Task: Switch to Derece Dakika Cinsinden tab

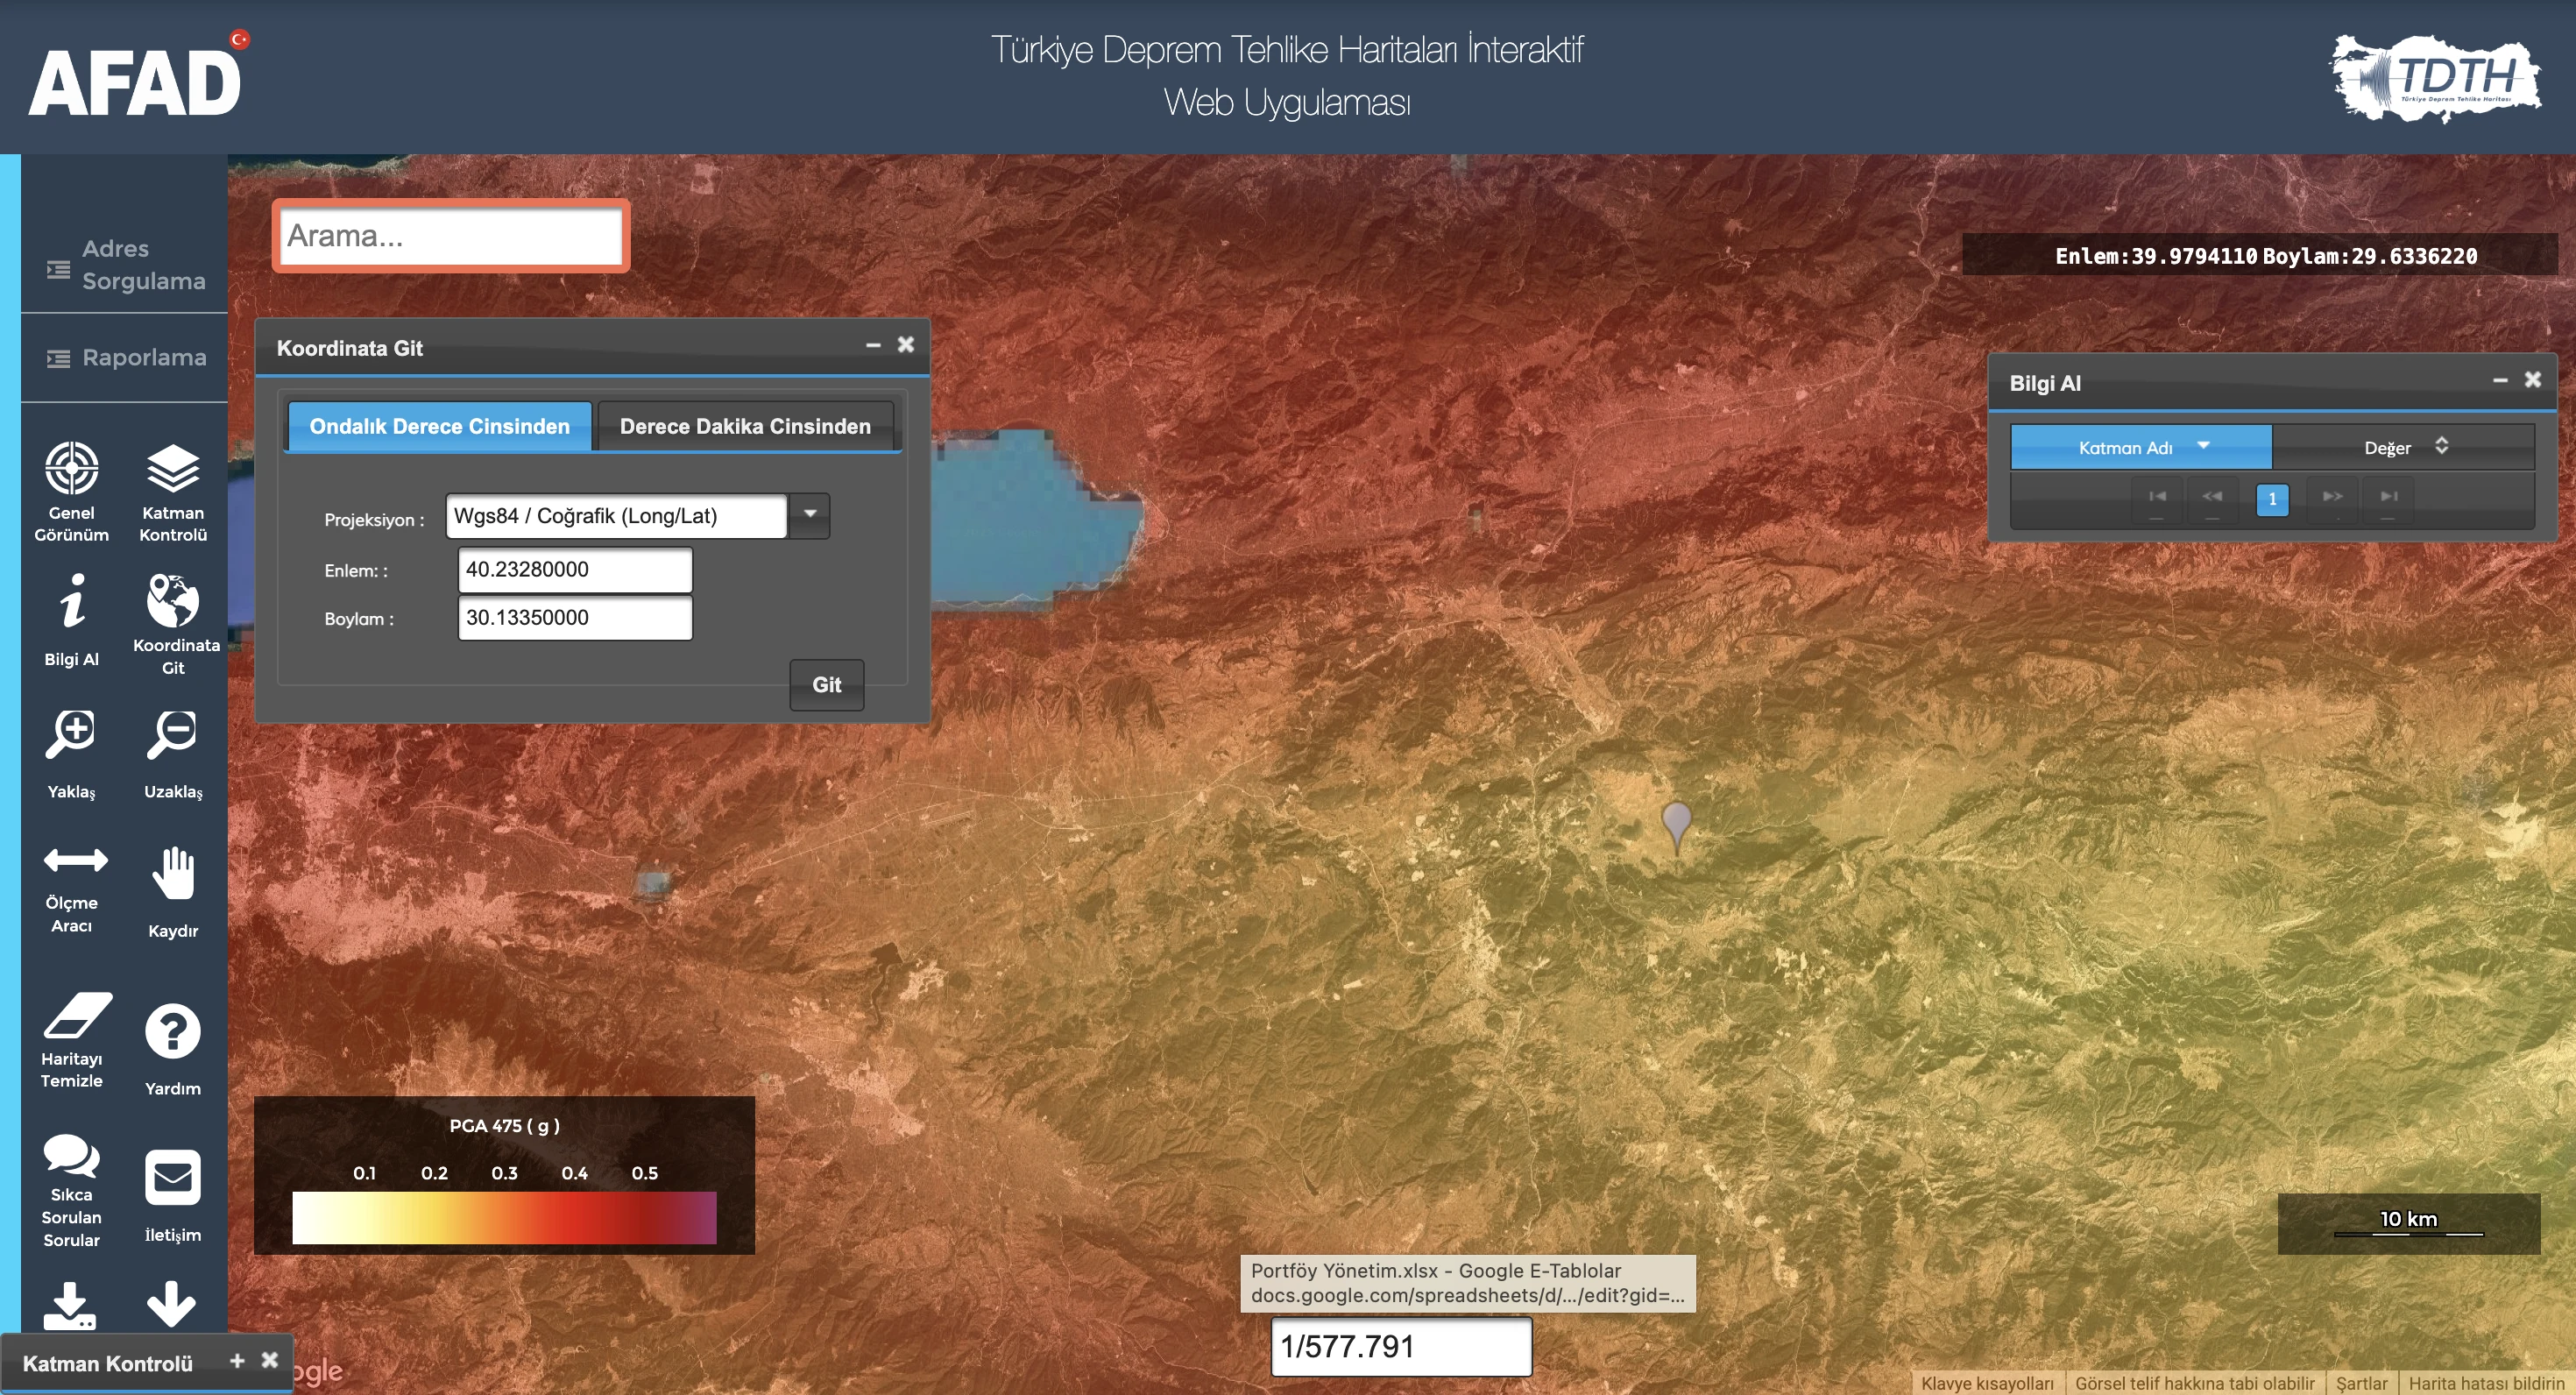Action: click(x=745, y=426)
